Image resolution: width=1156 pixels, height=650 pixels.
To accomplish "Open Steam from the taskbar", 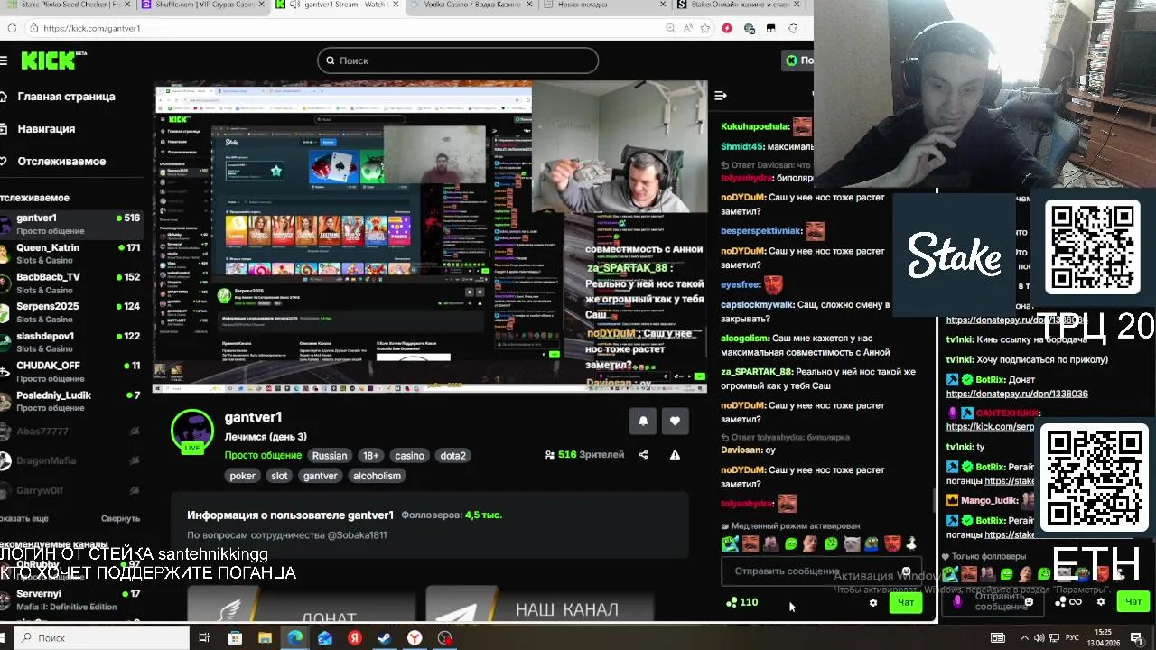I will tap(384, 638).
